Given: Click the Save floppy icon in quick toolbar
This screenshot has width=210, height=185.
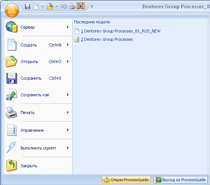Looking at the screenshot, I should point(27,6).
